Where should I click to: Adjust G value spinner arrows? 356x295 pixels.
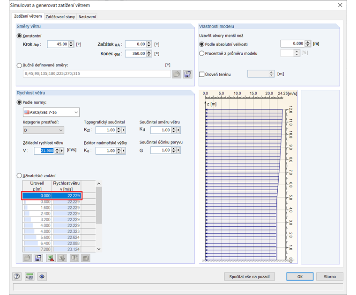(174, 150)
